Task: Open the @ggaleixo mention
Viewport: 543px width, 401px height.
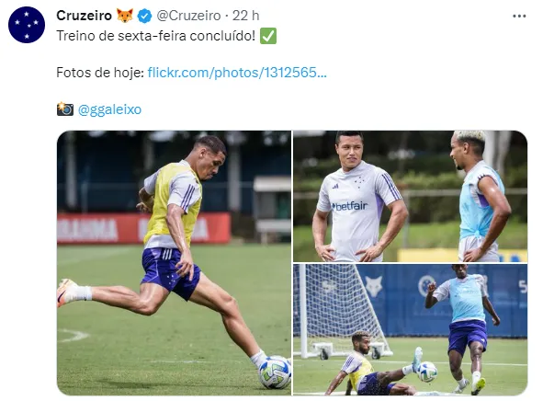Action: (x=109, y=109)
